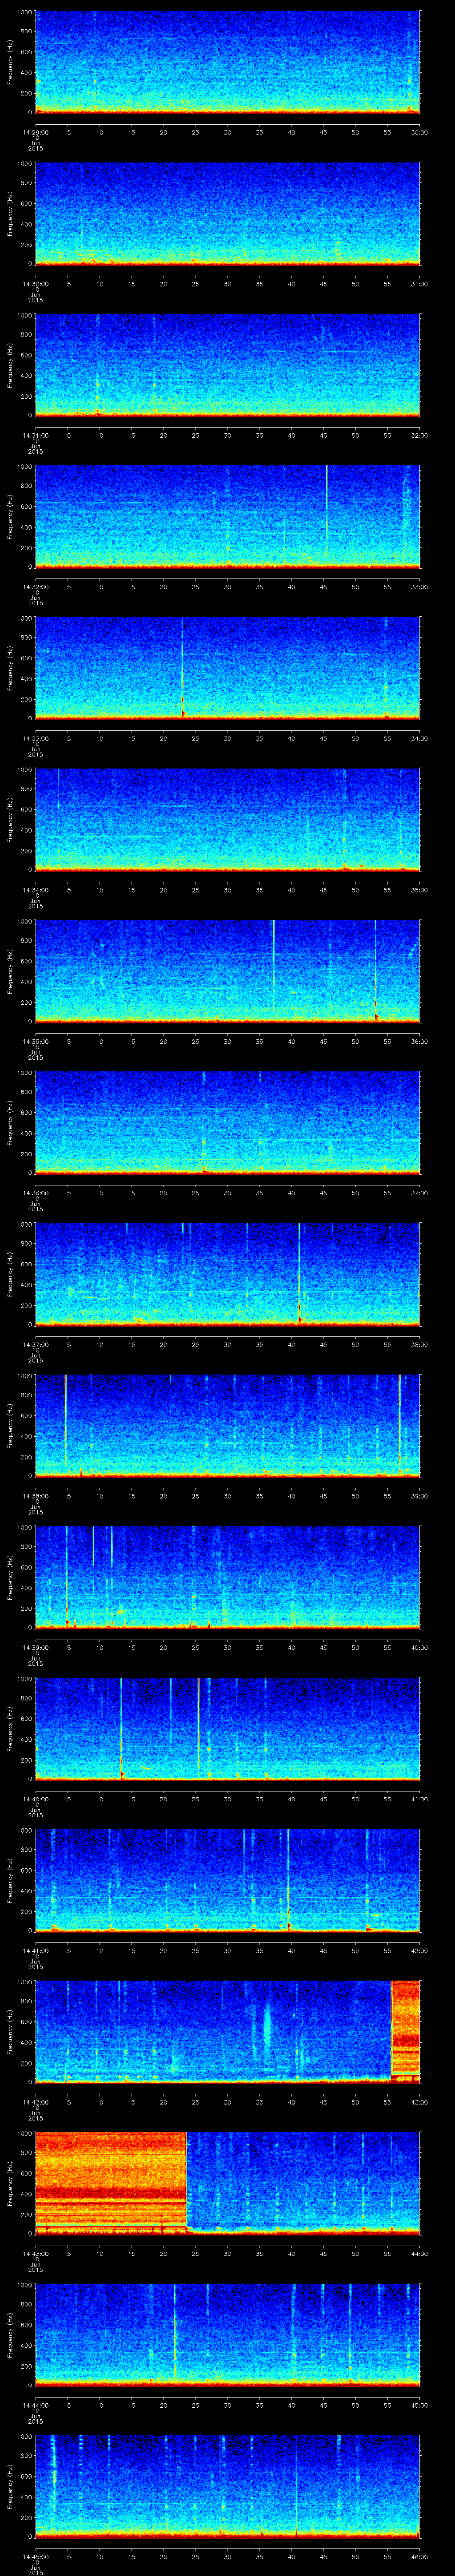
Task: Click the 14:35:00 start time label
Action: pyautogui.click(x=35, y=1041)
